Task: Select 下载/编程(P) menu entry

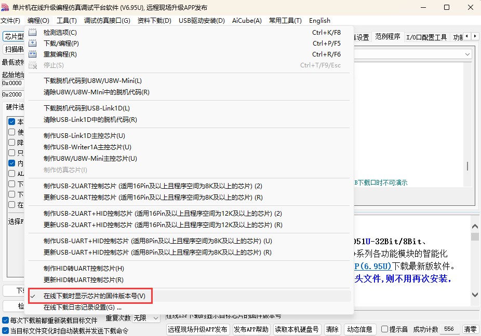Action: click(x=190, y=43)
